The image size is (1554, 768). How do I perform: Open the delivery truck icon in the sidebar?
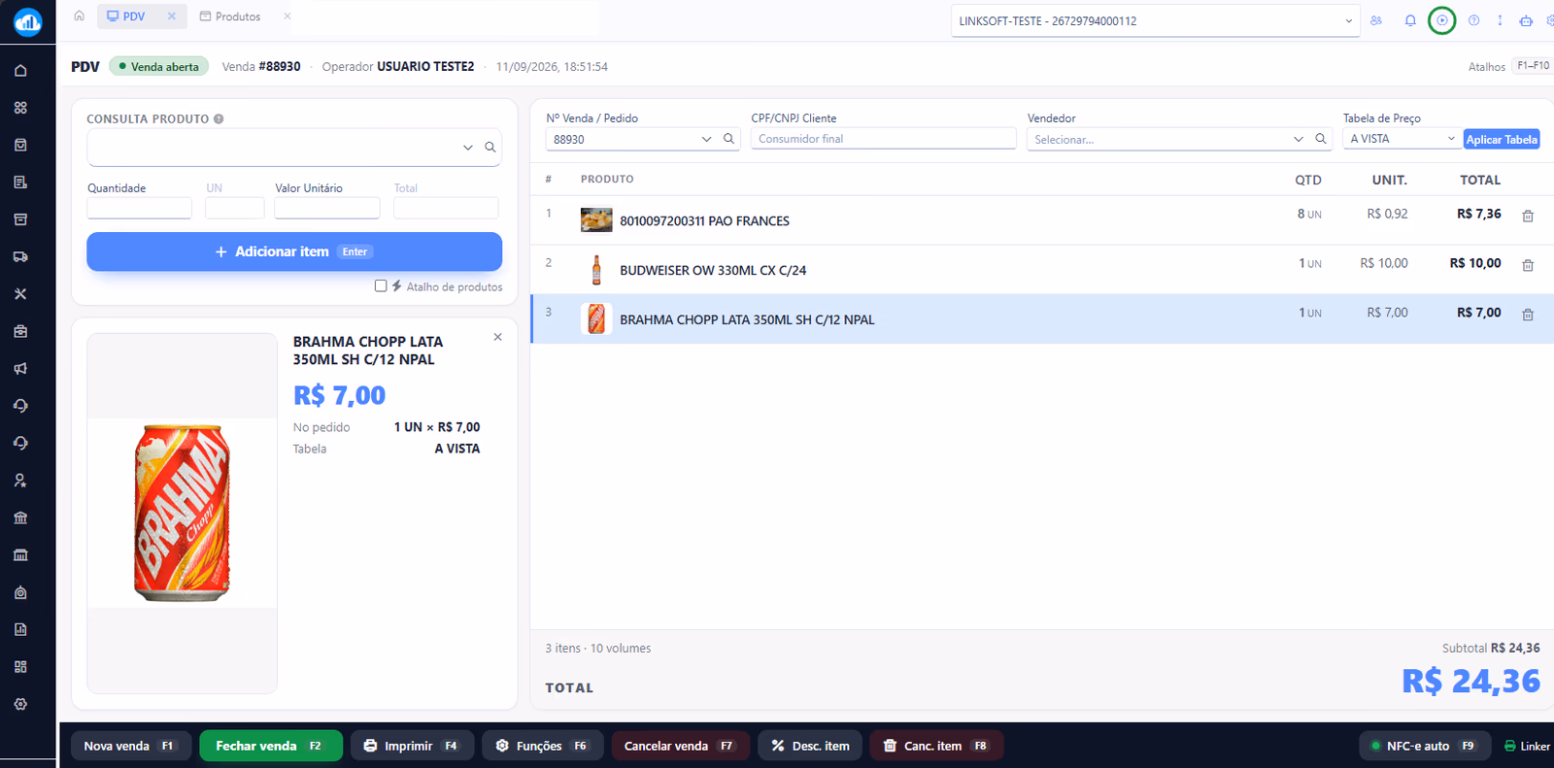pyautogui.click(x=20, y=257)
